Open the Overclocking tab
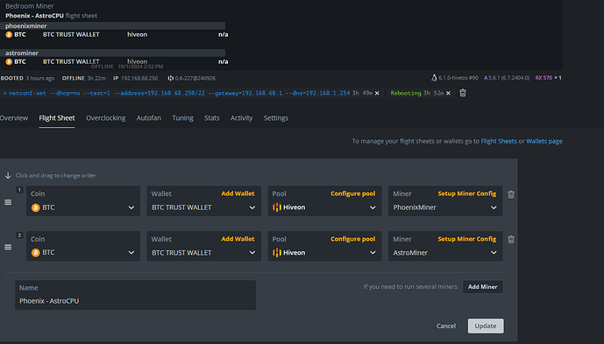Screen dimensions: 604x344 [105, 118]
